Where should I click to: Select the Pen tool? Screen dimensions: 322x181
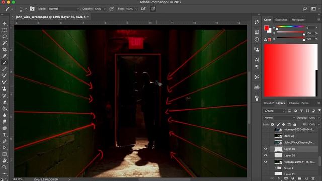5,141
